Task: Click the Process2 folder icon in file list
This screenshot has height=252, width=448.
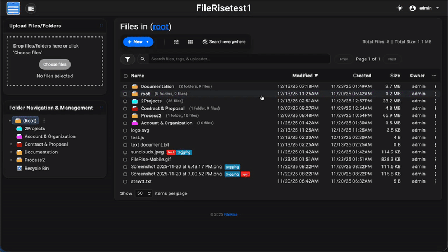Action: 134,116
